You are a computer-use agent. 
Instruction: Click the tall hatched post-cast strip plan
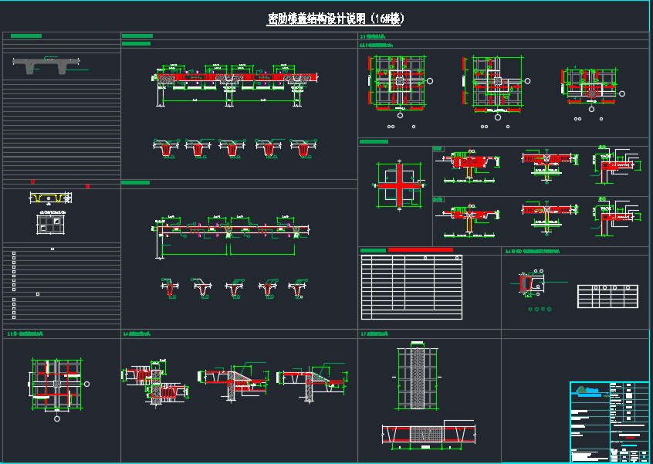(x=418, y=378)
